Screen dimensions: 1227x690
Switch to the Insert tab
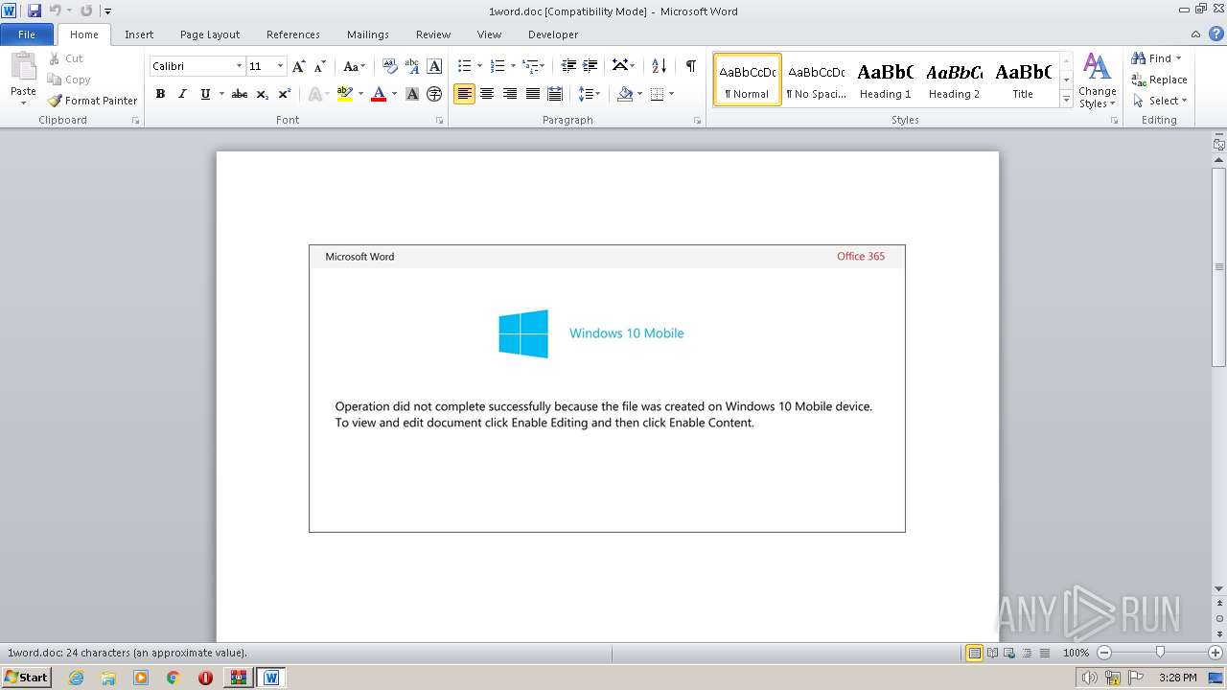pyautogui.click(x=139, y=34)
